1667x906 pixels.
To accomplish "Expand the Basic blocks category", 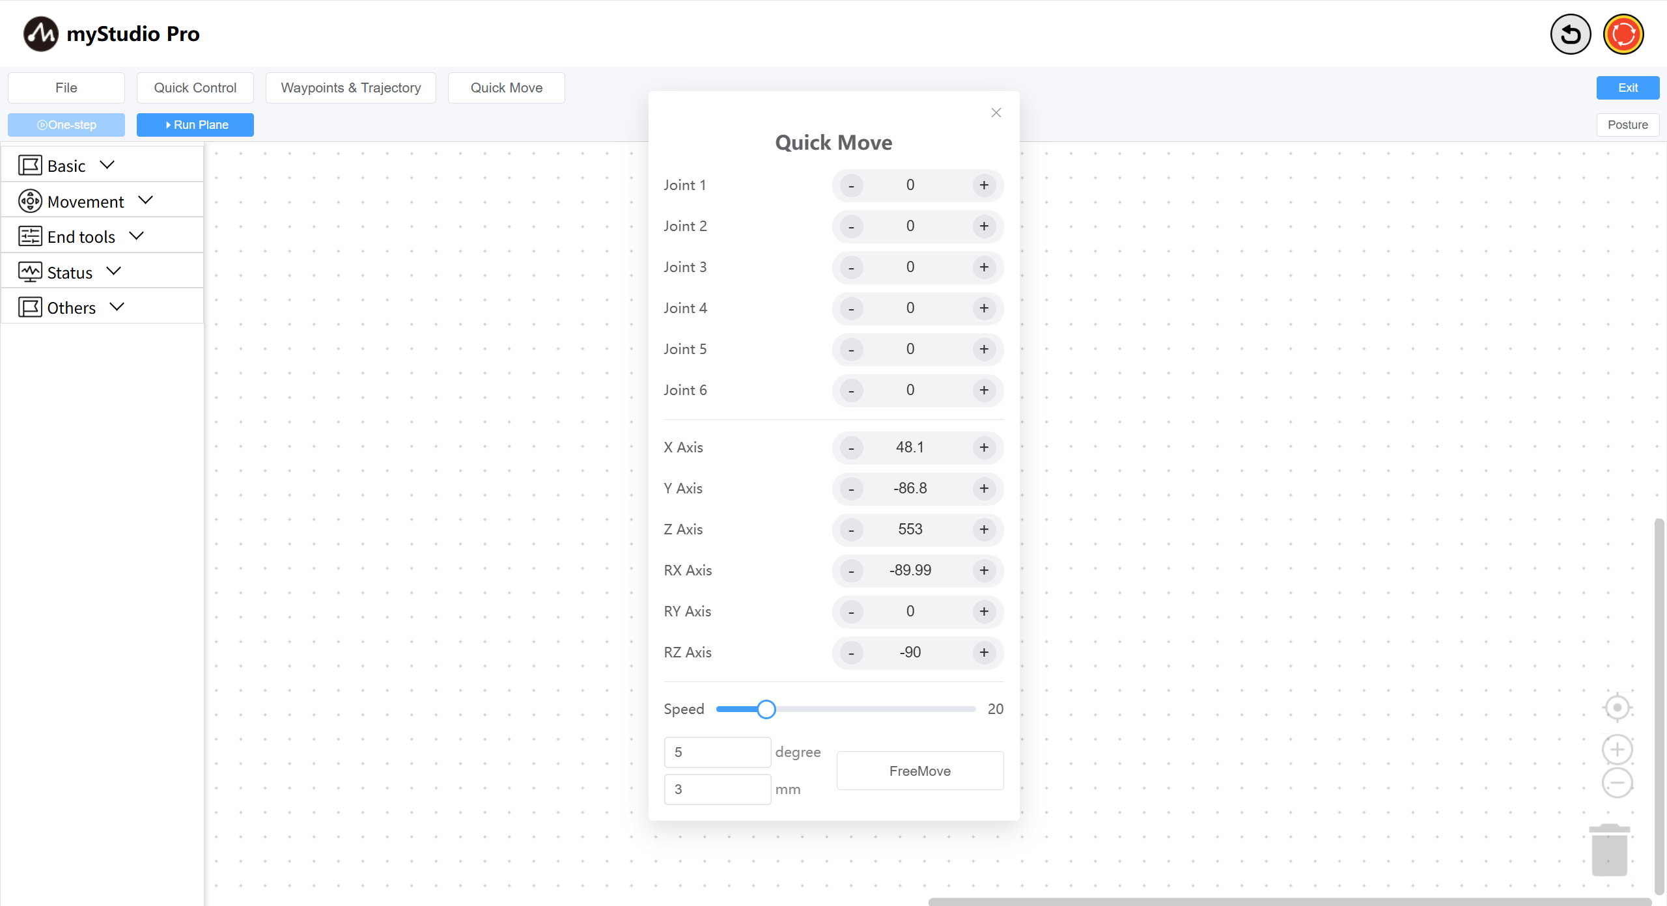I will (x=107, y=165).
